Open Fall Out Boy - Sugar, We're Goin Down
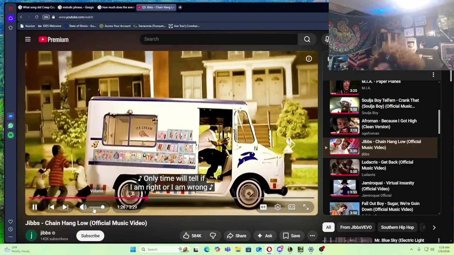 coord(381,208)
